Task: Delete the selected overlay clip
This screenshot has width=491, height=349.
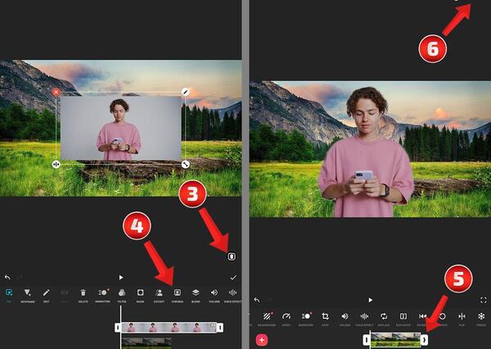Action: tap(83, 295)
